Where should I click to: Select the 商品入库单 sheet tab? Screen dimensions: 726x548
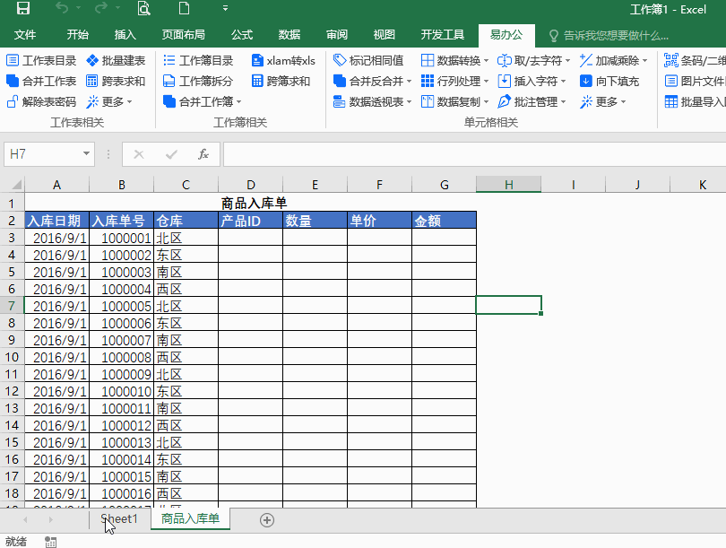(x=190, y=518)
